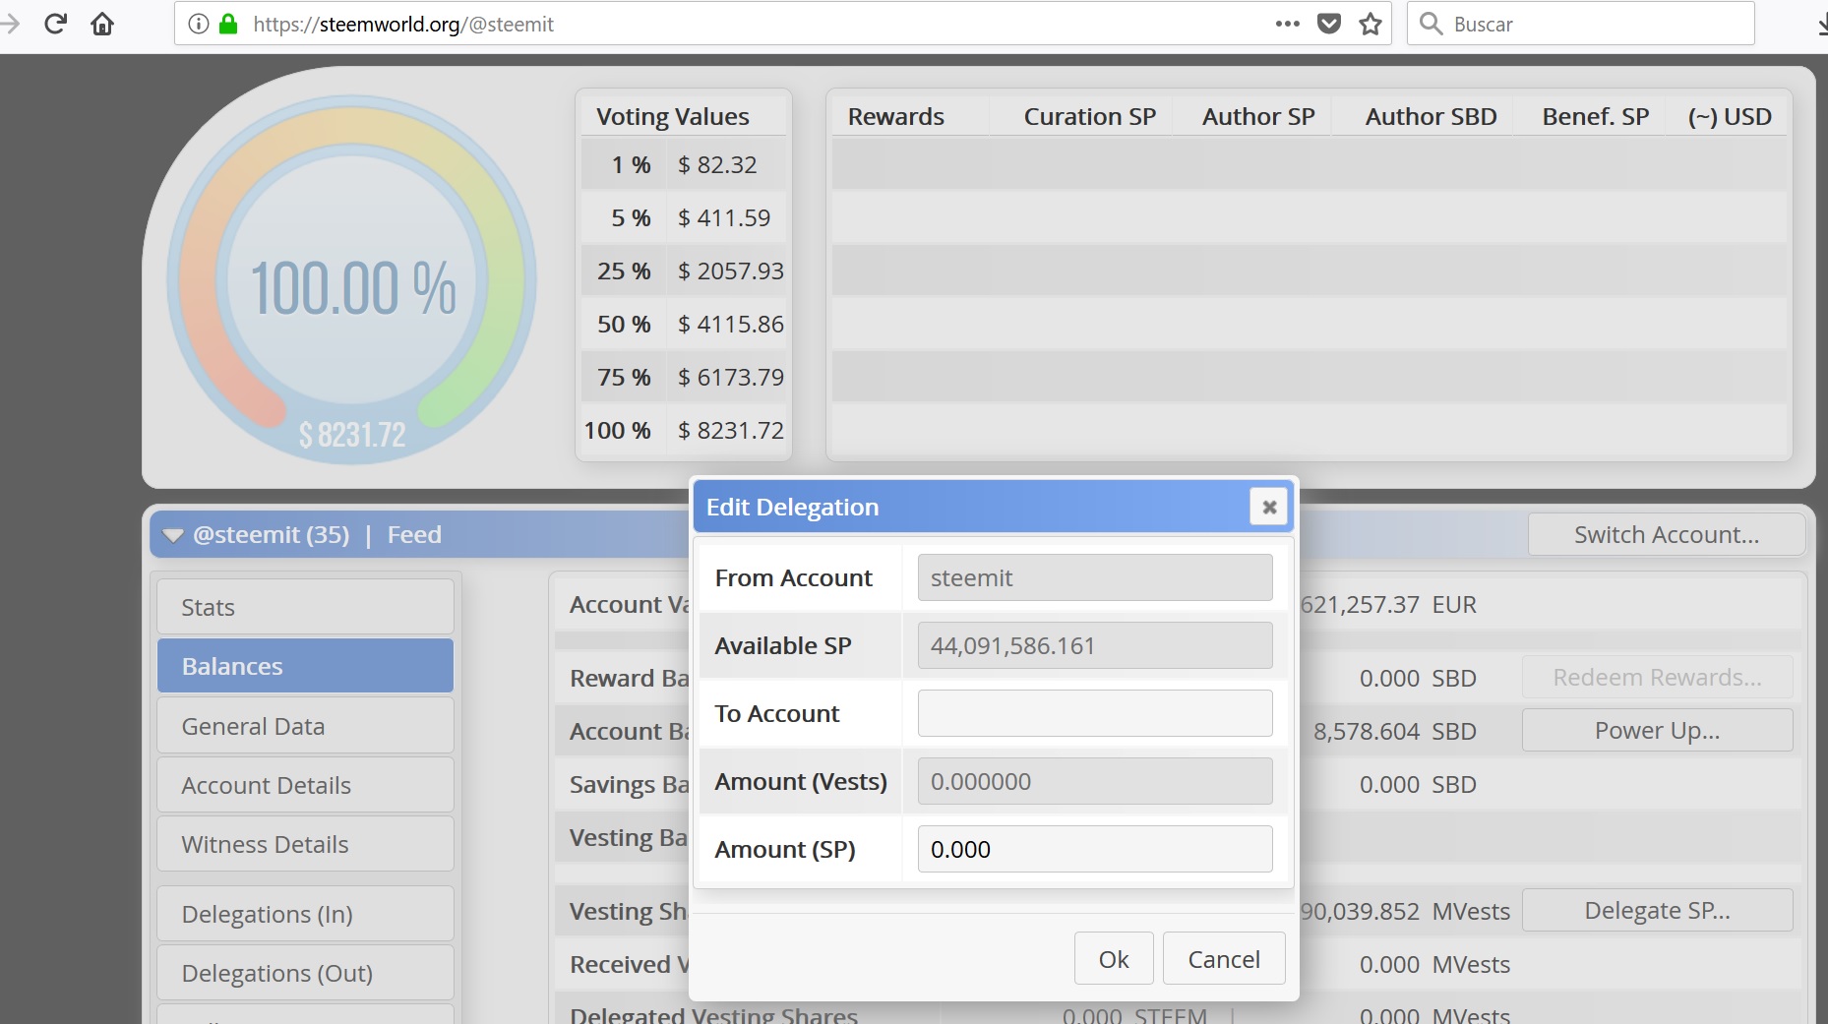Click the search magnifier icon
Screen dimensions: 1828x1024
(1432, 24)
